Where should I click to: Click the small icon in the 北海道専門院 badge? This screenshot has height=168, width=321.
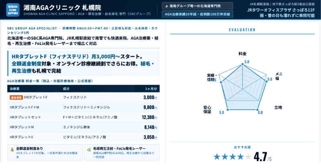click(167, 6)
